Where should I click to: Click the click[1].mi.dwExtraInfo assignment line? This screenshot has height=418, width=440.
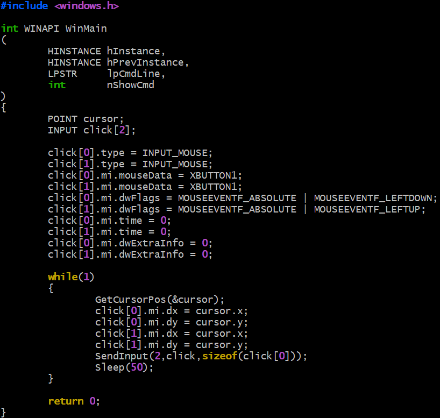(x=130, y=254)
